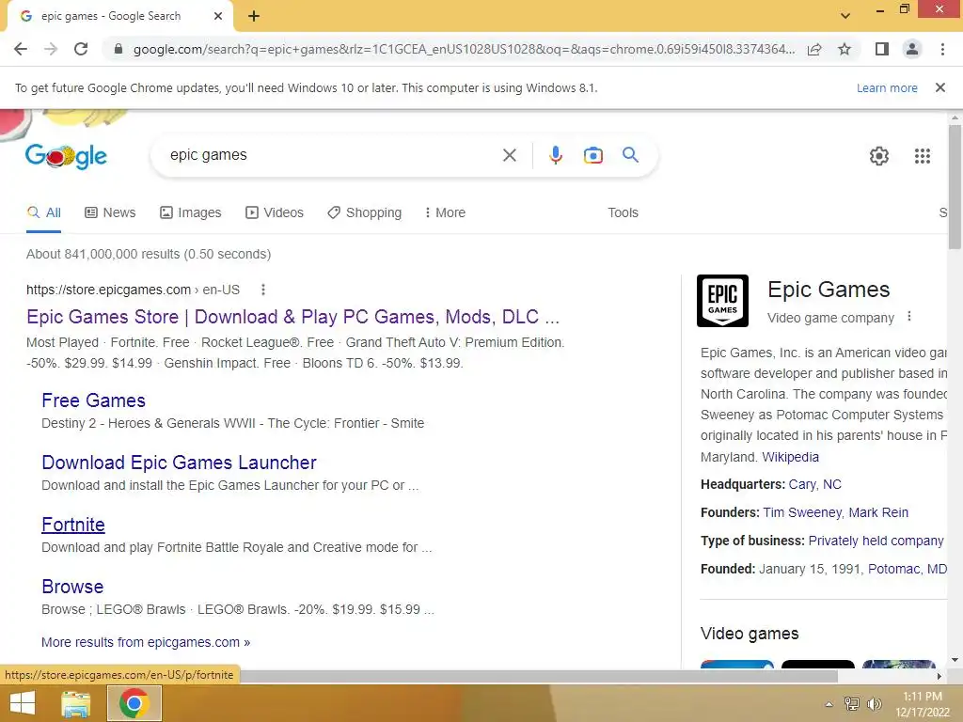The image size is (963, 722).
Task: Click the address bar URL
Action: coord(464,49)
